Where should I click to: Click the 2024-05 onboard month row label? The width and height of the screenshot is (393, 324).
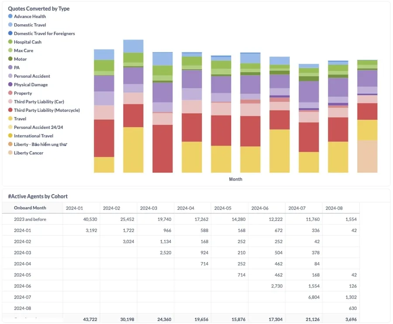point(23,275)
